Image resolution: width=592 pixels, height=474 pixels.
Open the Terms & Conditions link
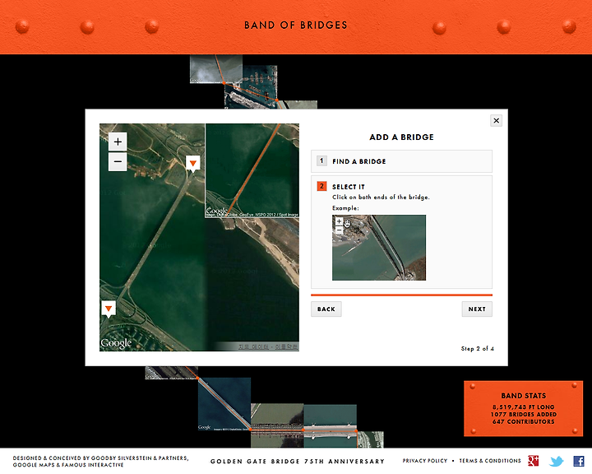coord(490,461)
